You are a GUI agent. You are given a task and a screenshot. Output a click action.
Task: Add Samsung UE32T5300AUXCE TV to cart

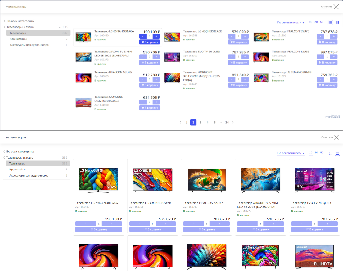pos(150,108)
